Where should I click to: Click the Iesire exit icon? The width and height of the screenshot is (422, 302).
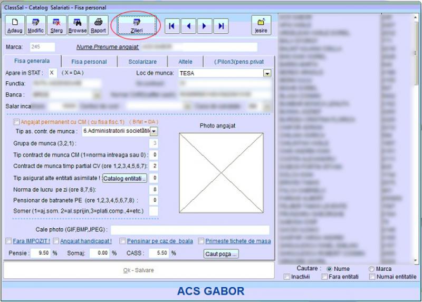pyautogui.click(x=261, y=25)
